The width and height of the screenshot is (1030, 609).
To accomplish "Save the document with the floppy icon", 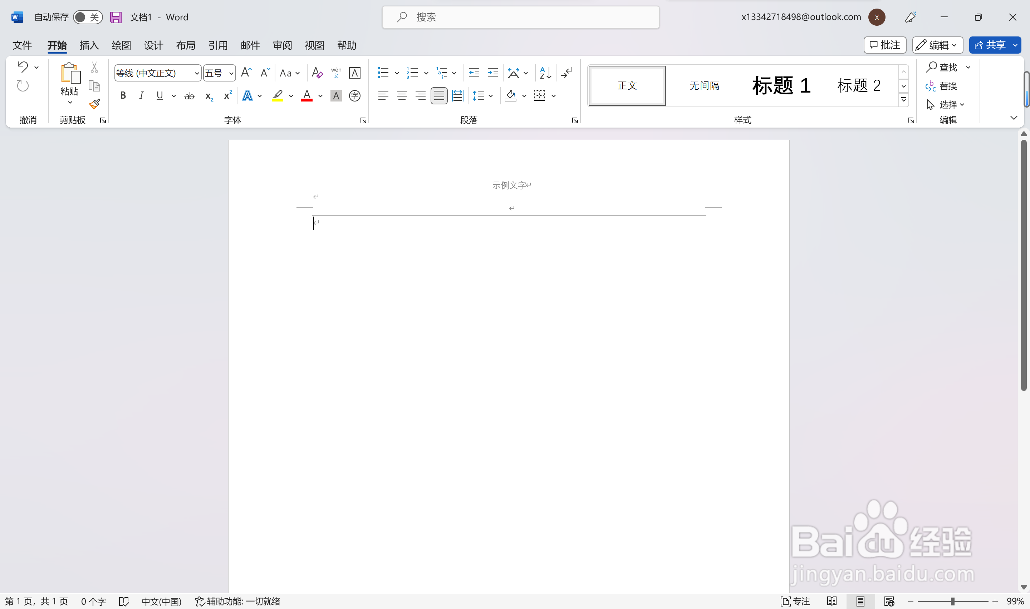I will pyautogui.click(x=116, y=17).
